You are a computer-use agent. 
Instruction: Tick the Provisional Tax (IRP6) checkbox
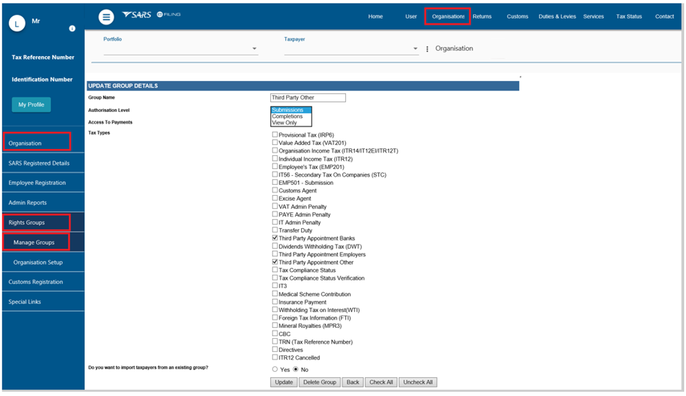pos(275,134)
